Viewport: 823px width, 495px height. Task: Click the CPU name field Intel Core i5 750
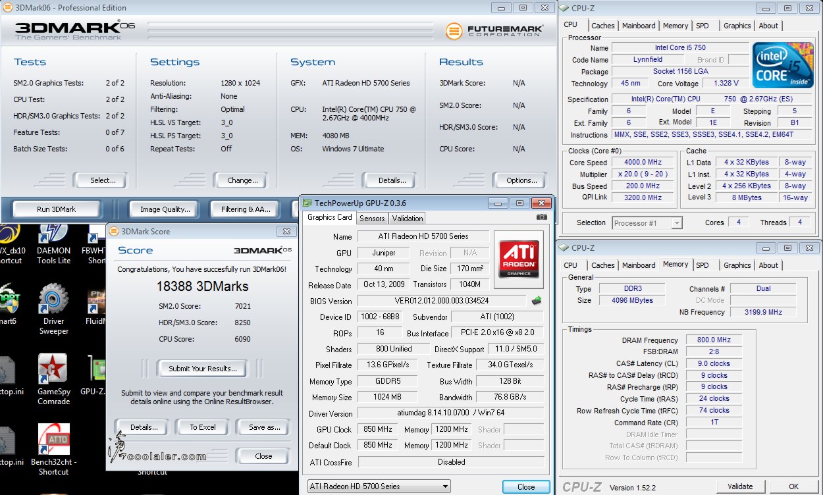(680, 48)
